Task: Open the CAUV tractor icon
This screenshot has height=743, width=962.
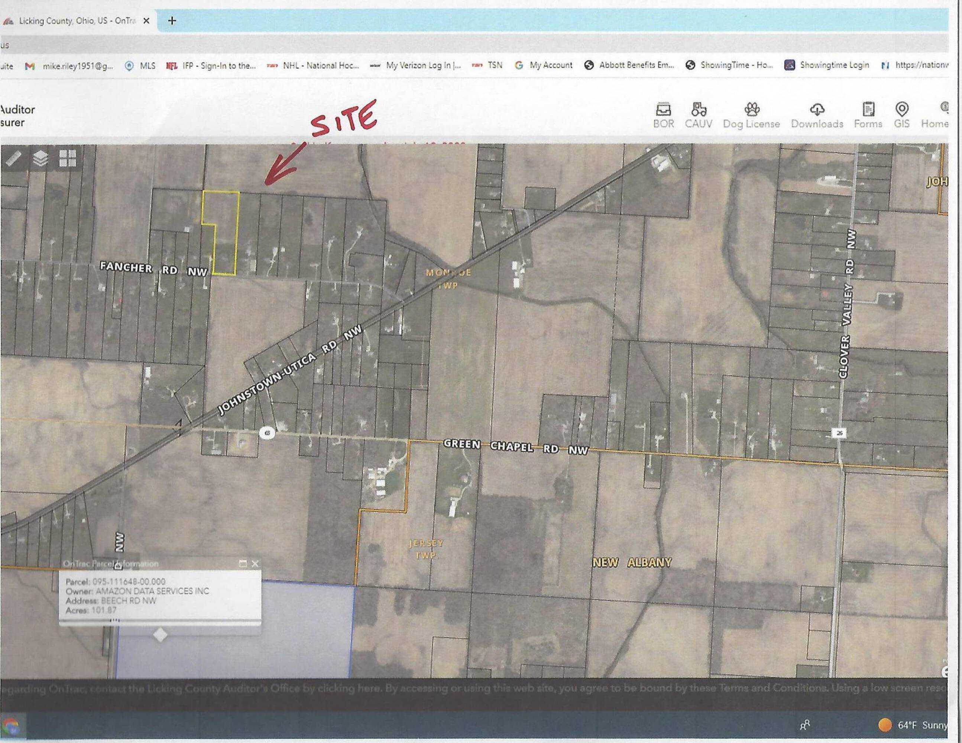Action: (699, 109)
